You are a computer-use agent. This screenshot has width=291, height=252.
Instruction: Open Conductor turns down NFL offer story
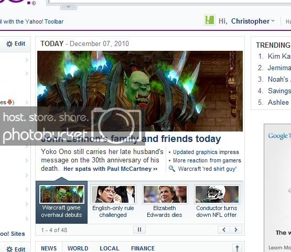pos(217,211)
